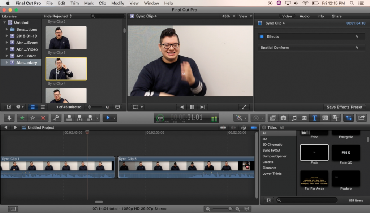
Task: Switch to the Share inspector tab
Action: 336,16
